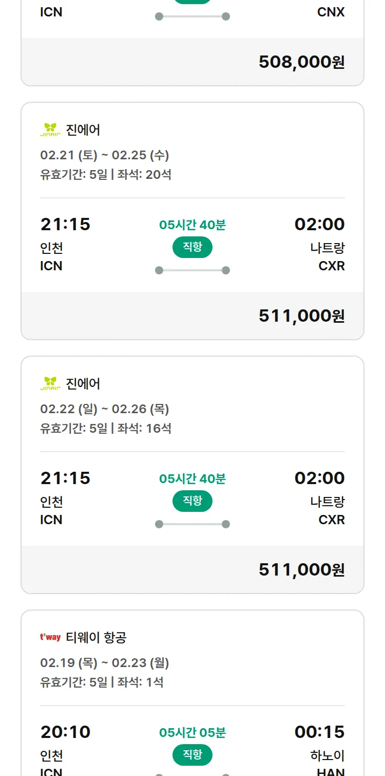Select the 511,000원 price for the 02.21 departure
The width and height of the screenshot is (385, 776).
point(302,316)
